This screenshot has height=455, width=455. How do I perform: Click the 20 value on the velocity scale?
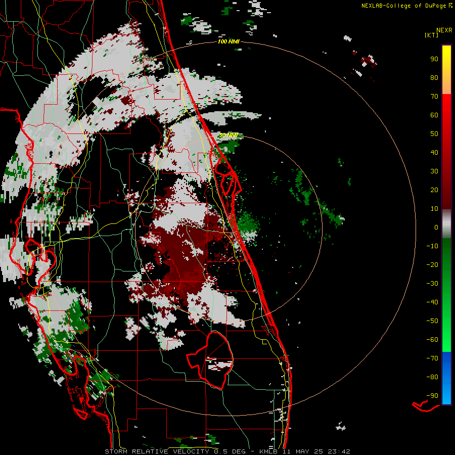(x=434, y=190)
